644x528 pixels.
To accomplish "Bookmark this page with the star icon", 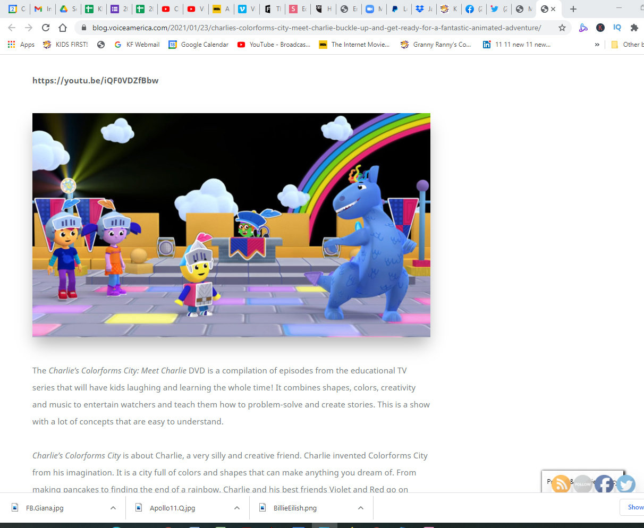I will (x=562, y=28).
